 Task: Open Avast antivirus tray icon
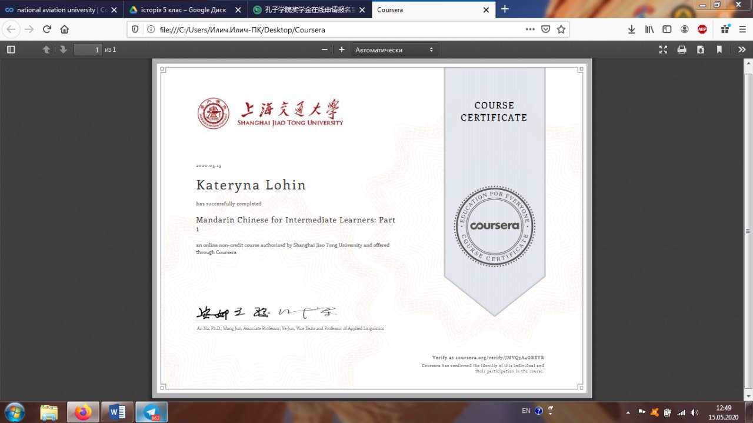tap(655, 412)
